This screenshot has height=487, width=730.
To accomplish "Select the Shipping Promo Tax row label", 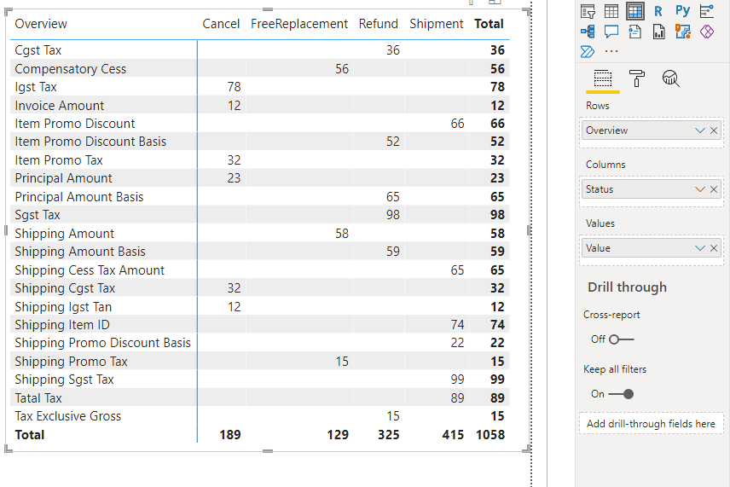I will click(x=72, y=362).
